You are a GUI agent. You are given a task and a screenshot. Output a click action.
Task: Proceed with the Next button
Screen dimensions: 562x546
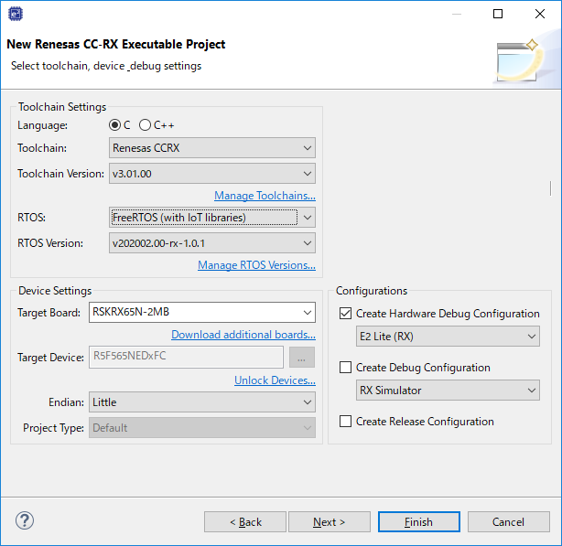tap(330, 521)
